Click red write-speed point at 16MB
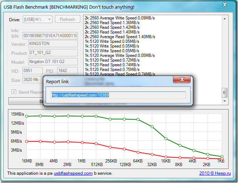Viewport: 238px width, 183px height. (x=26, y=141)
